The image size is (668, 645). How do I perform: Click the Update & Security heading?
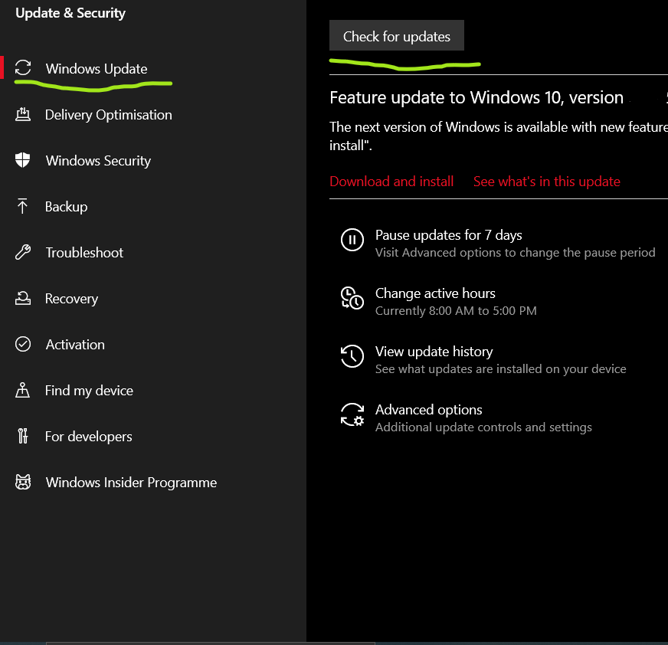coord(70,13)
